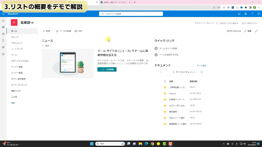Toggle the フォローしていません star

217,23
